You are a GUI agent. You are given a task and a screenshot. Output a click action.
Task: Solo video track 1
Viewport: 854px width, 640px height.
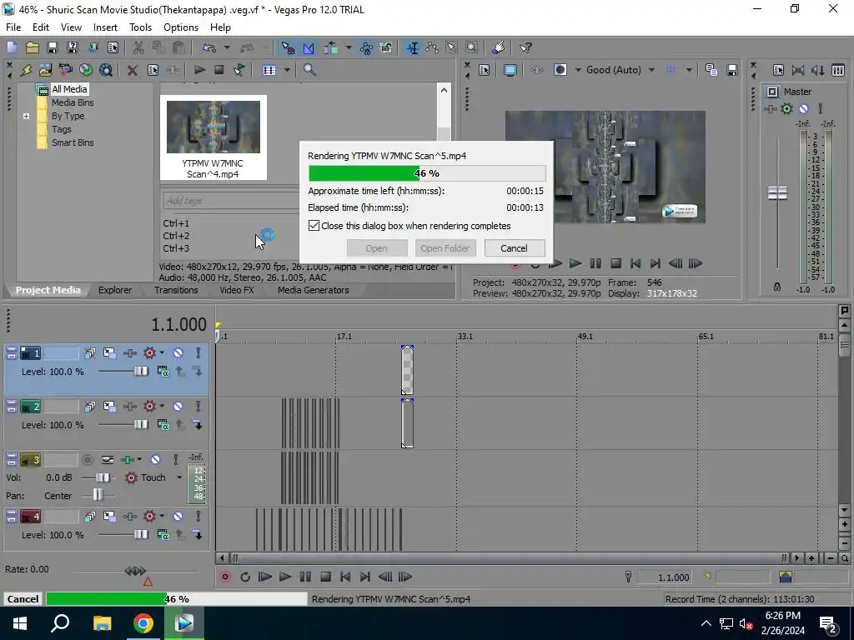coord(198,353)
